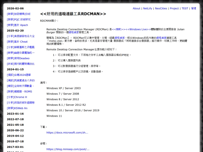
Task: Expand the 2026-02-06 date group
Action: pos(15,8)
